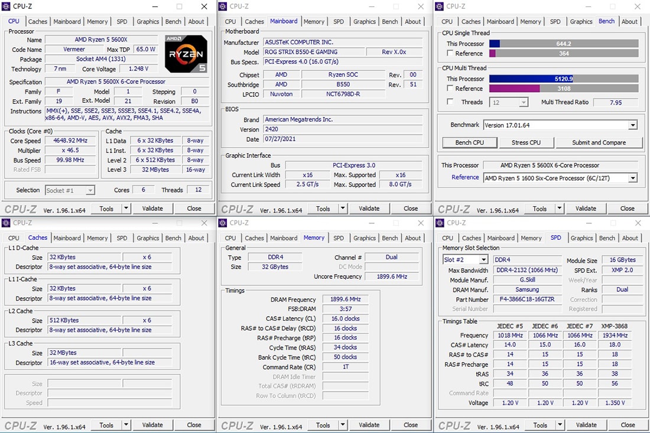Click the CAS# Latency value 16.0 clocks
This screenshot has width=650, height=433.
click(345, 318)
